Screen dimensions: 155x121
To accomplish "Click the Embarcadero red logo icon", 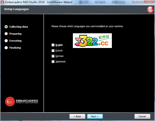I will 10,101.
